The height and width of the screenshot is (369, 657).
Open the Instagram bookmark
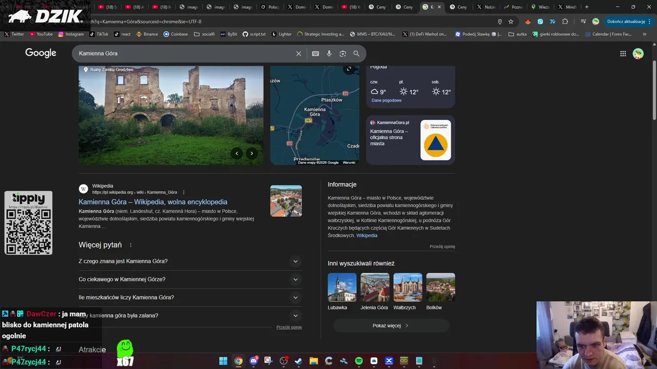tap(71, 34)
